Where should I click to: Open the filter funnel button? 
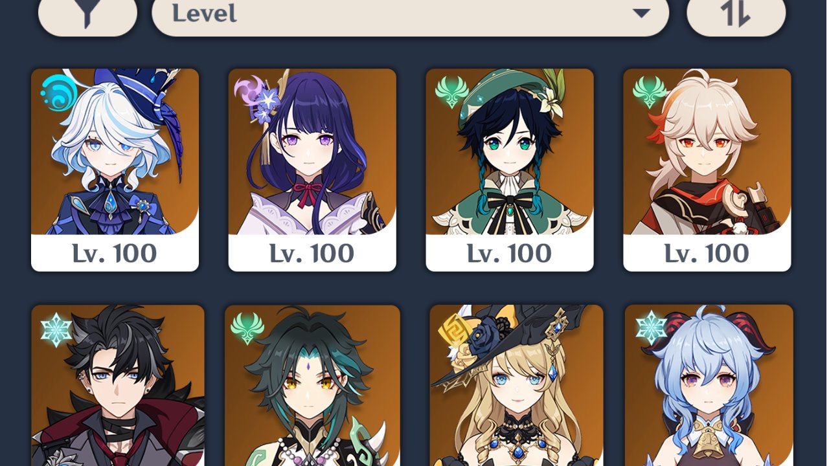tap(87, 13)
